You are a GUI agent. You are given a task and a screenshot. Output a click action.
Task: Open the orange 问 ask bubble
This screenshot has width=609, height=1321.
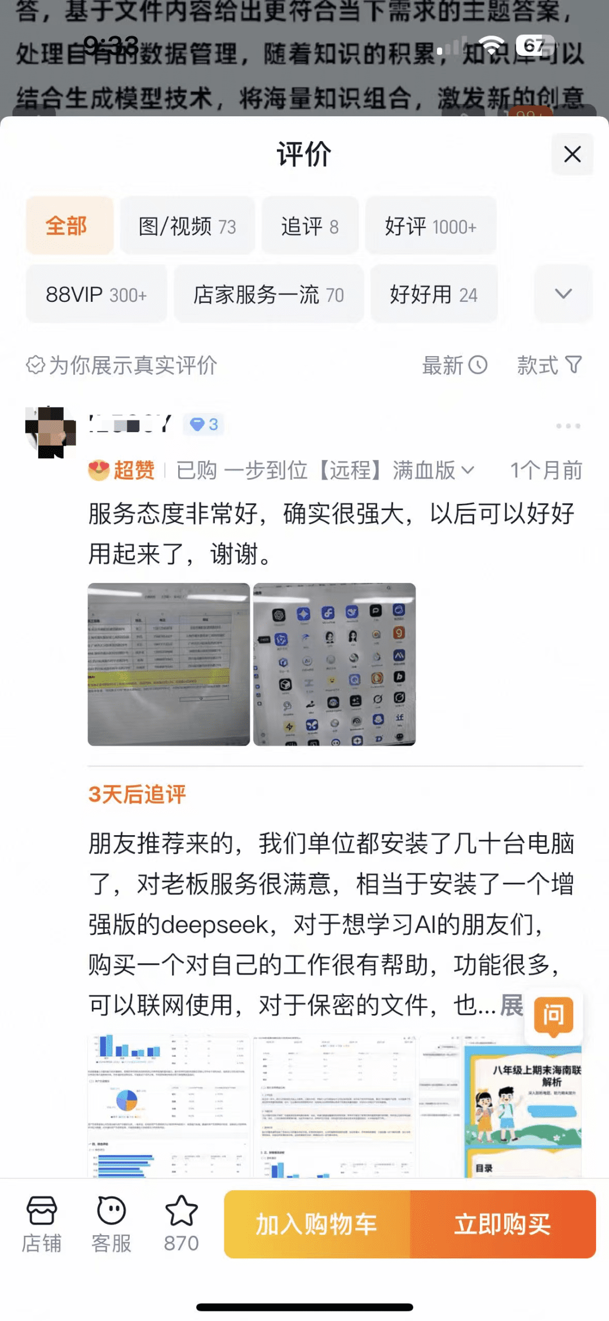point(554,1016)
